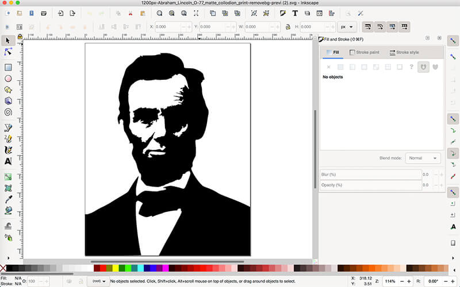Image resolution: width=460 pixels, height=287 pixels.
Task: Select the Node editing tool
Action: tap(8, 52)
